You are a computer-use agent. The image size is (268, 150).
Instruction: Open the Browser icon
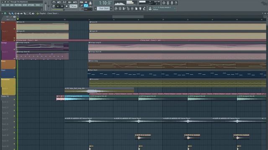(128, 8)
